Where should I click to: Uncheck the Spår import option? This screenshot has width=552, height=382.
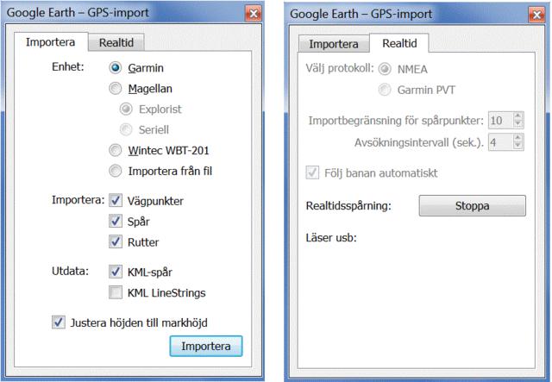(116, 222)
